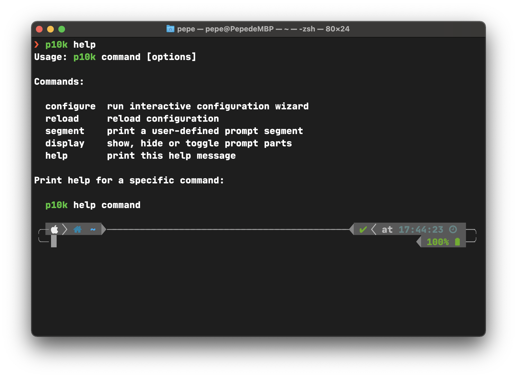
Task: Maximize the terminal with the green button
Action: click(x=62, y=29)
